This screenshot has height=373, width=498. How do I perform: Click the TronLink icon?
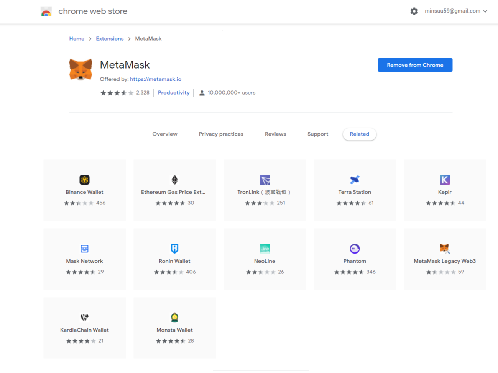click(265, 180)
